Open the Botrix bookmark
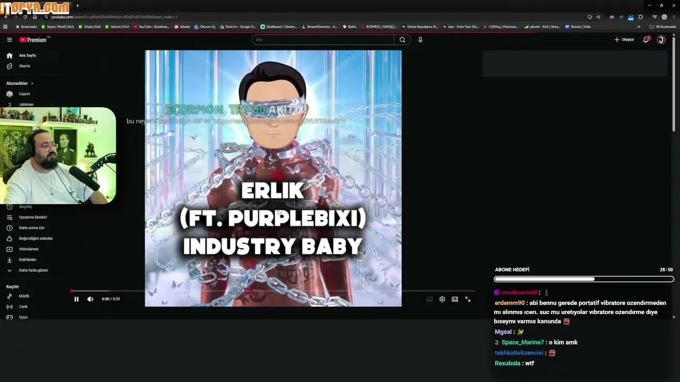680x382 pixels. pyautogui.click(x=350, y=27)
